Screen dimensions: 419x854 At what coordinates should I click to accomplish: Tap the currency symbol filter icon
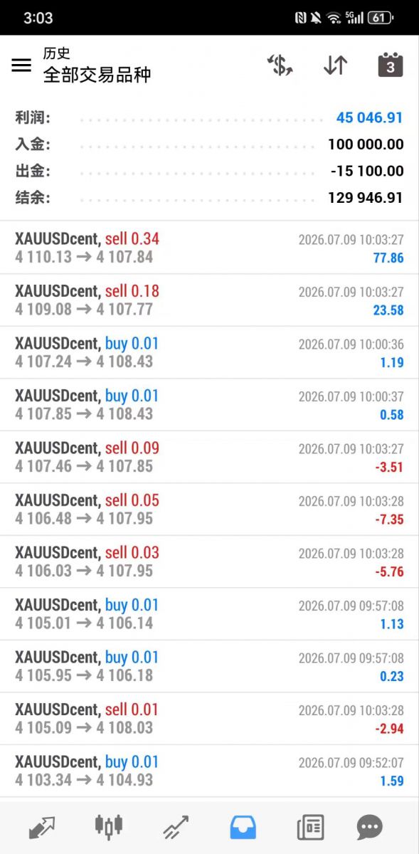(280, 65)
